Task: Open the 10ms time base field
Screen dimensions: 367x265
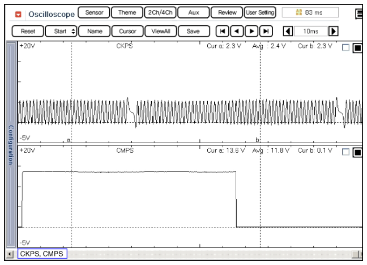Action: (x=311, y=31)
